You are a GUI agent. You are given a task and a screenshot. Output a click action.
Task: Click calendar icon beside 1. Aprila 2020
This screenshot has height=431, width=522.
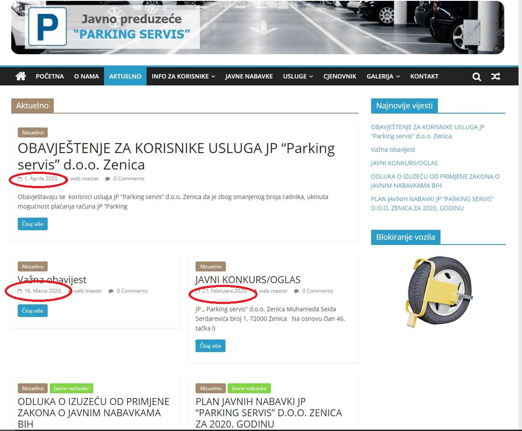tap(20, 179)
